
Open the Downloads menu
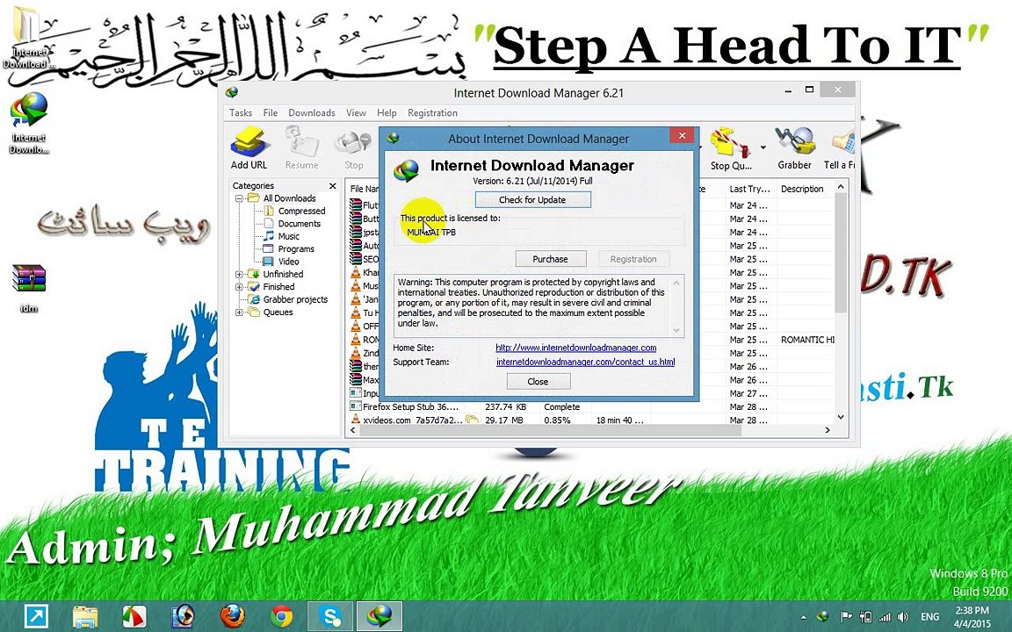tap(312, 113)
